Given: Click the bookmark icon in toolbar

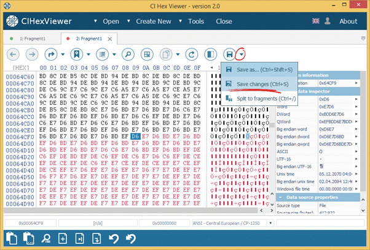Looking at the screenshot, I should tap(77, 55).
